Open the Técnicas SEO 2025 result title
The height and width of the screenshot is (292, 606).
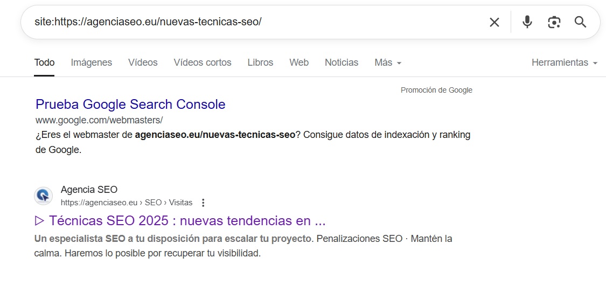pos(180,221)
